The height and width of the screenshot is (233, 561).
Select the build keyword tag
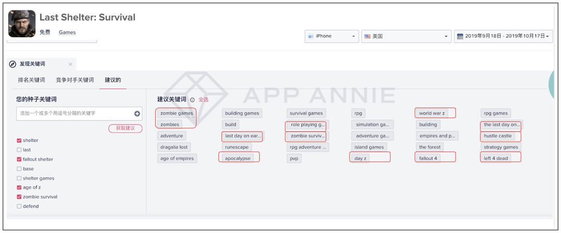coord(231,125)
